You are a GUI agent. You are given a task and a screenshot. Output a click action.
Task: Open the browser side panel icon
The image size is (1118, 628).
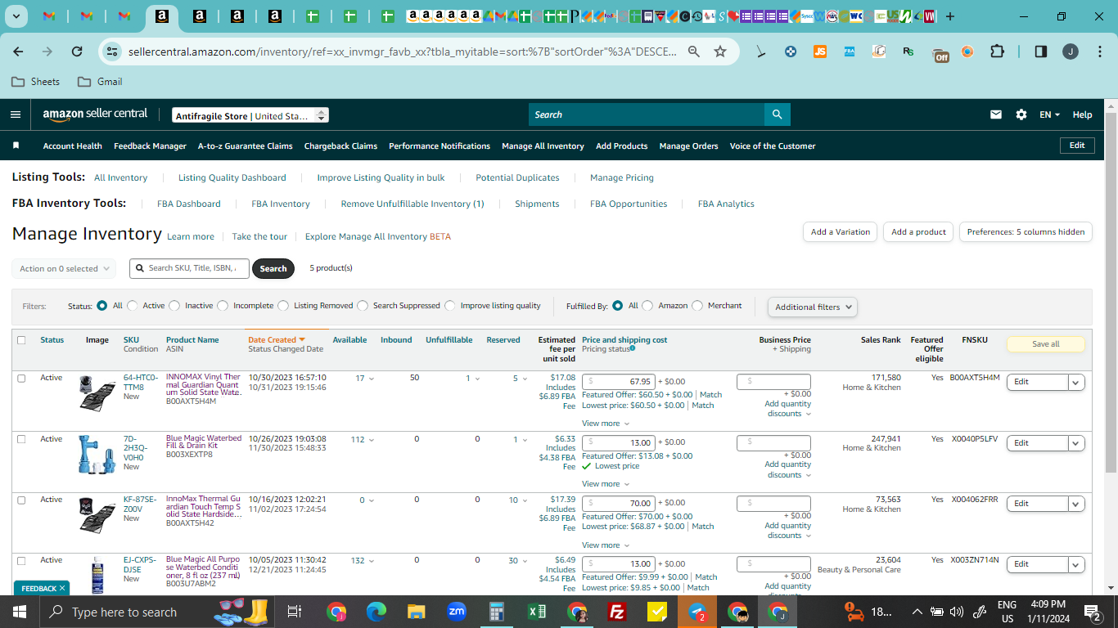point(1041,52)
